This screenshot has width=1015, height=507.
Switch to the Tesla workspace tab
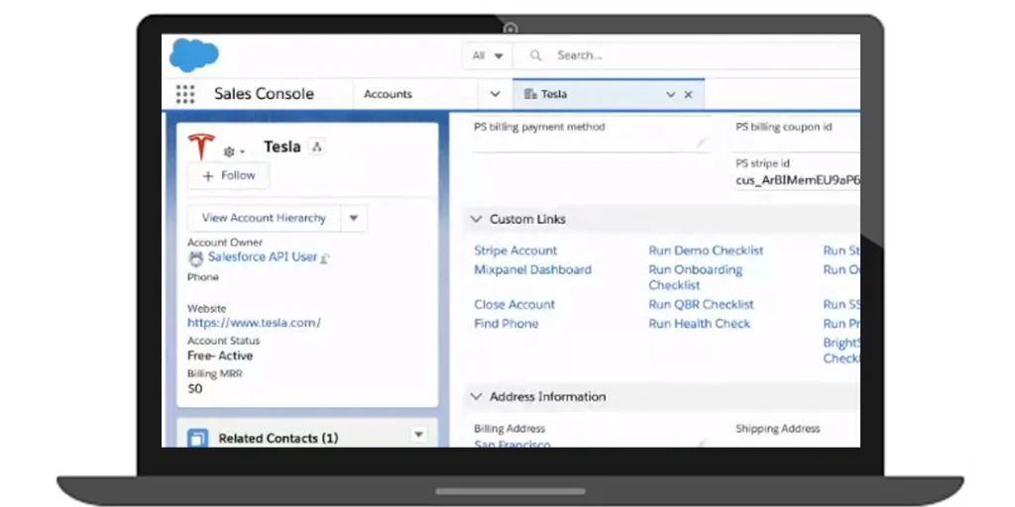coord(609,94)
